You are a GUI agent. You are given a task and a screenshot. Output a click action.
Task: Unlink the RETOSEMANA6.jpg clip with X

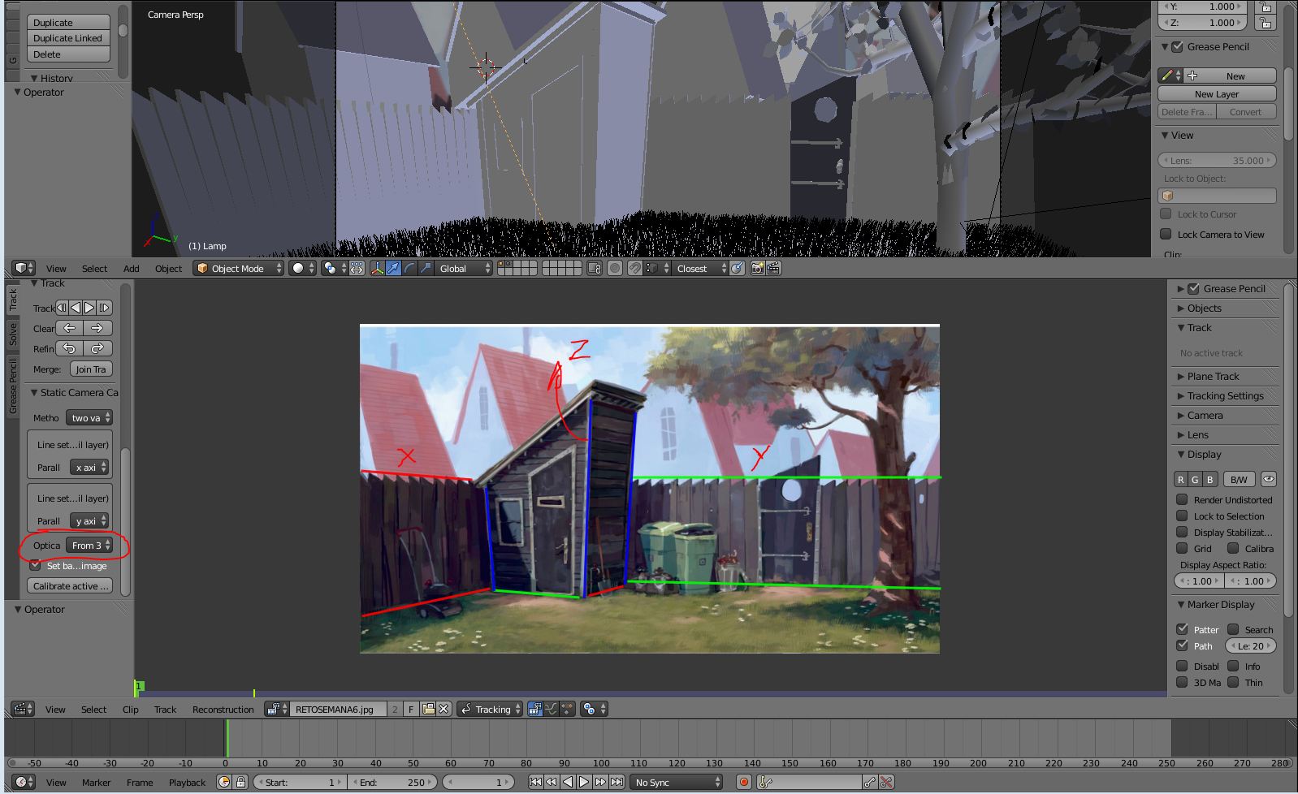pyautogui.click(x=443, y=709)
